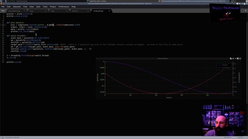Image resolution: width=248 pixels, height=139 pixels.
Task: Click the grid icon in Sublime title bar
Action: (238, 3)
